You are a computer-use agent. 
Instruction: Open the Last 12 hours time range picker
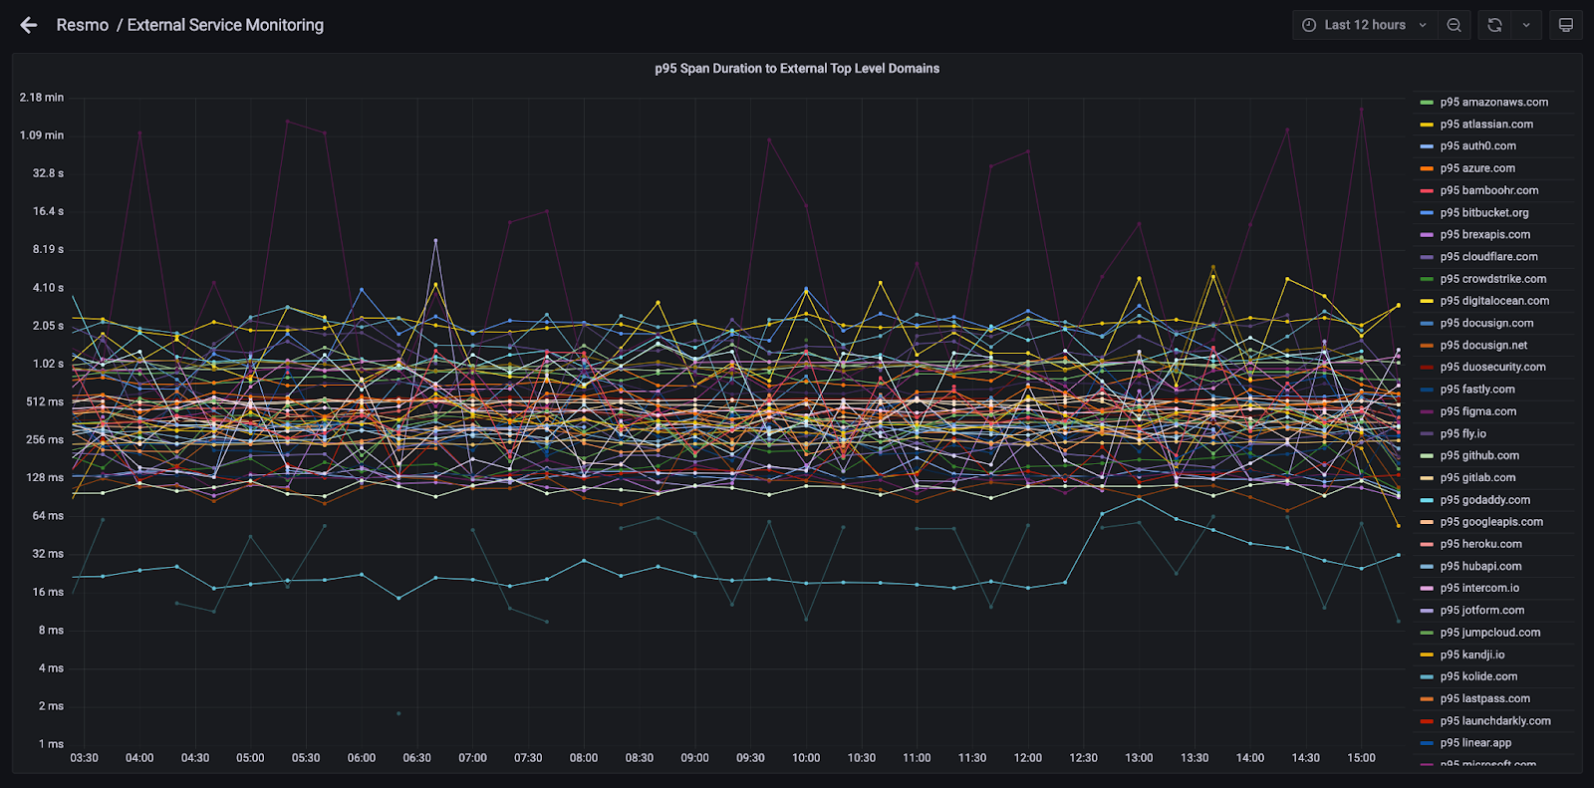1365,25
